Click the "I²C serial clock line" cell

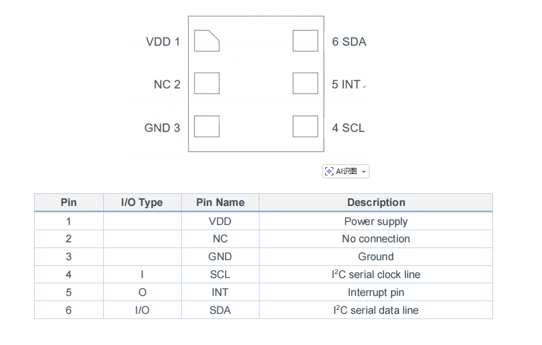[376, 275]
